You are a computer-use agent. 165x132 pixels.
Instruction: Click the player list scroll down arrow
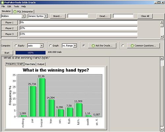[162, 37]
